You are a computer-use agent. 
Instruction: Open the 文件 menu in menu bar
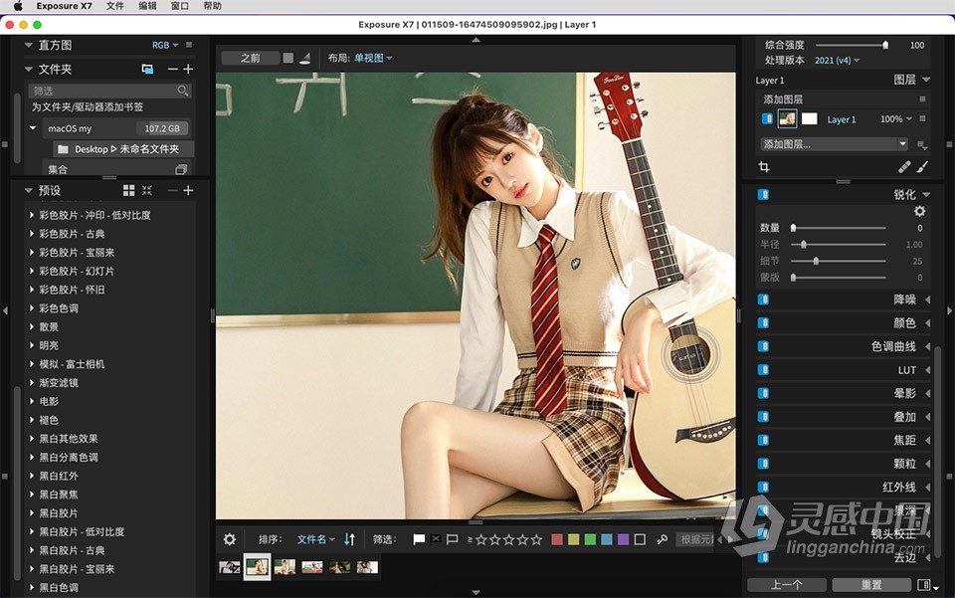(115, 6)
